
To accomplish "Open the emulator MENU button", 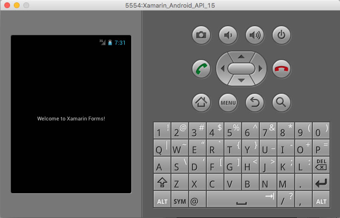I will [x=228, y=103].
